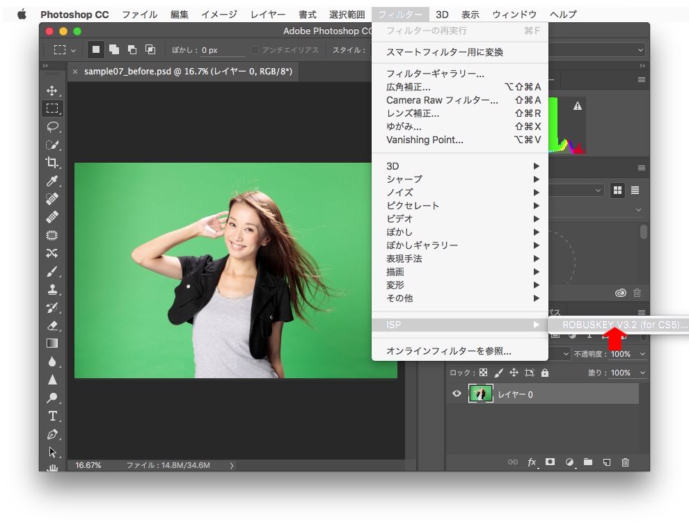Select the Path Selection arrow tool
689x527 pixels.
(x=52, y=453)
